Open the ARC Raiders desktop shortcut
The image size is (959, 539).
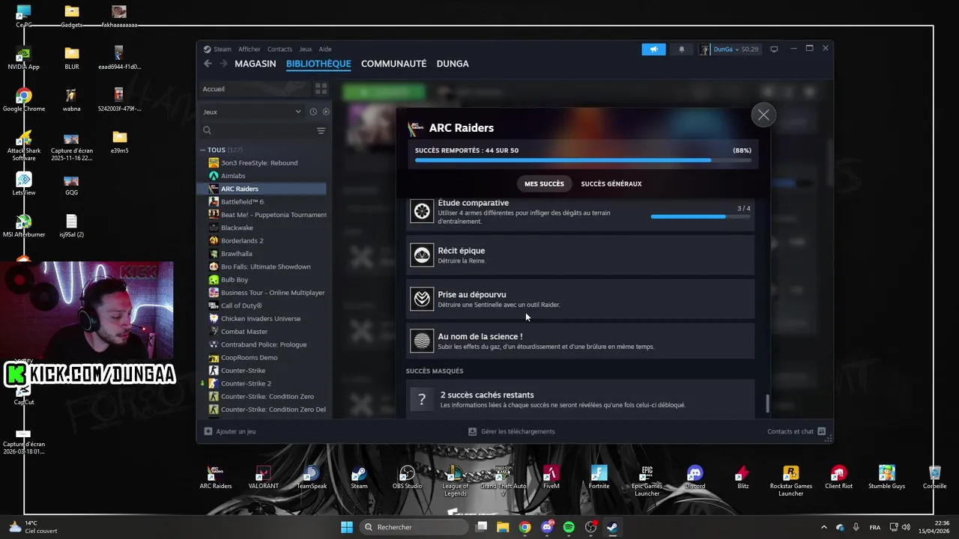(216, 478)
